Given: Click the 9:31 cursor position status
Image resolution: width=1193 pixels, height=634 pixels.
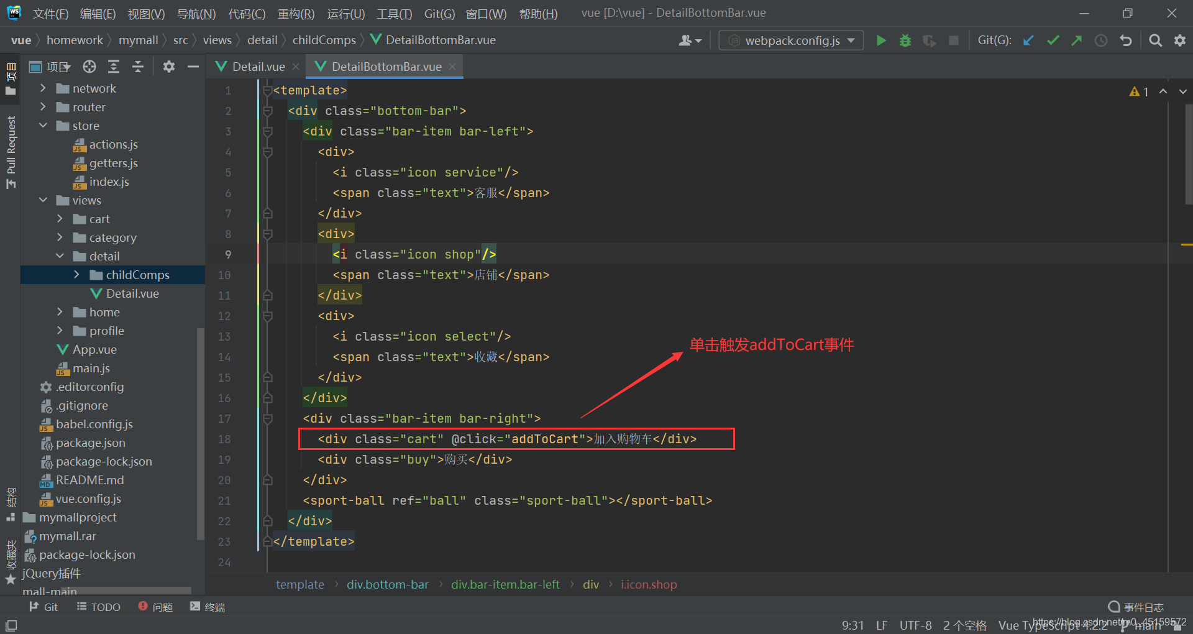Looking at the screenshot, I should tap(852, 625).
